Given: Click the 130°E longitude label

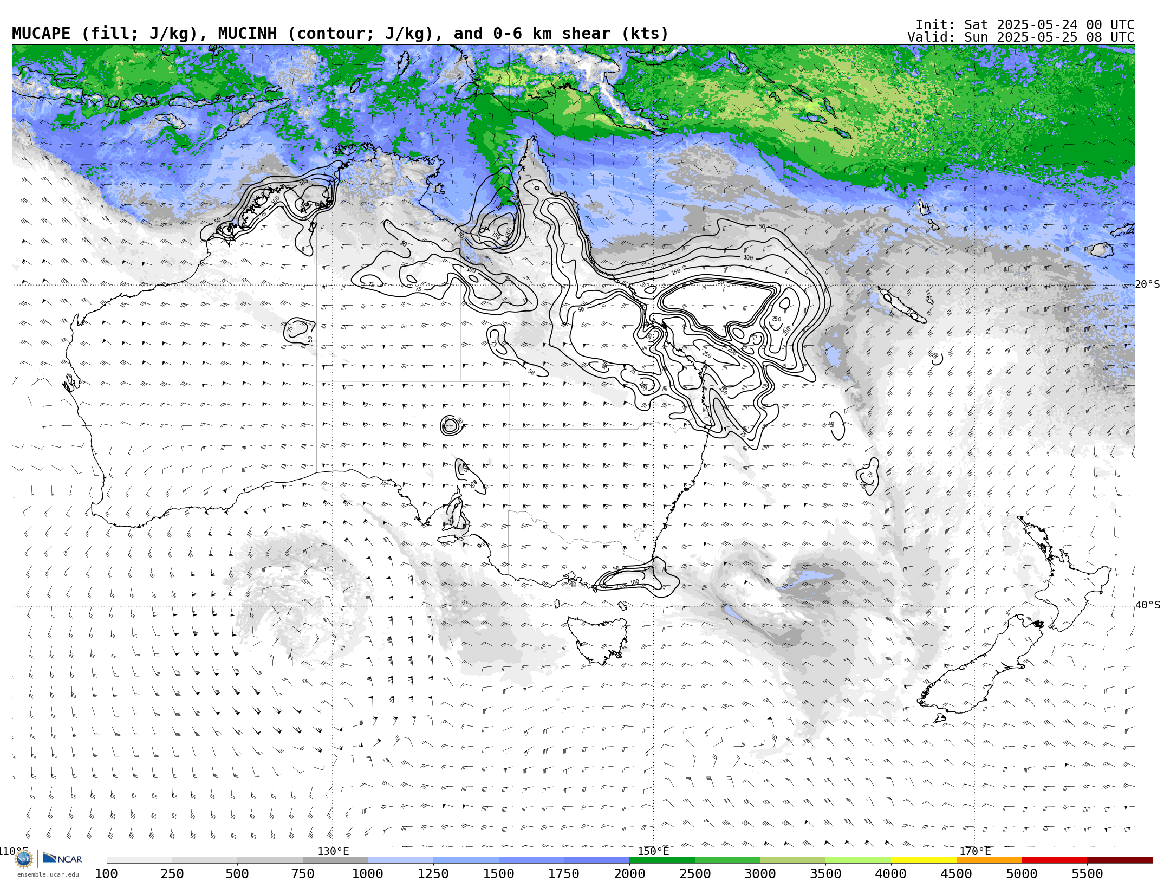Looking at the screenshot, I should (x=333, y=851).
